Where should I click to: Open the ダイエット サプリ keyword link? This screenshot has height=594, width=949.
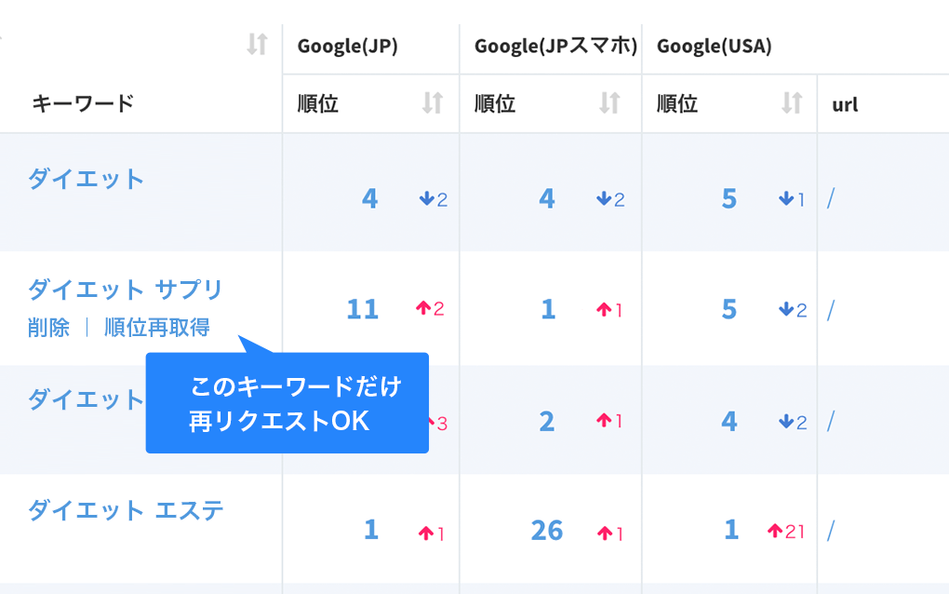[126, 290]
